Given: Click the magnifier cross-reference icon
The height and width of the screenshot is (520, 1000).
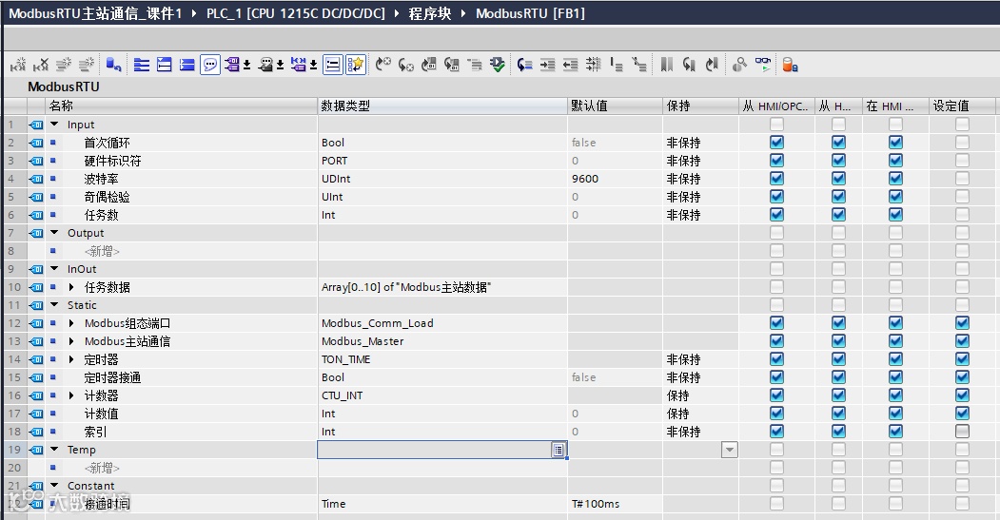Looking at the screenshot, I should pos(739,65).
